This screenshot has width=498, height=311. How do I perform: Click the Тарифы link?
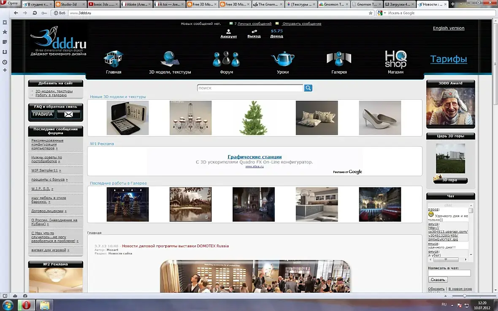[x=449, y=59]
